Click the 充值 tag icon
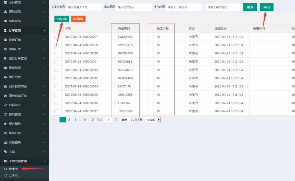 [x=5, y=152]
